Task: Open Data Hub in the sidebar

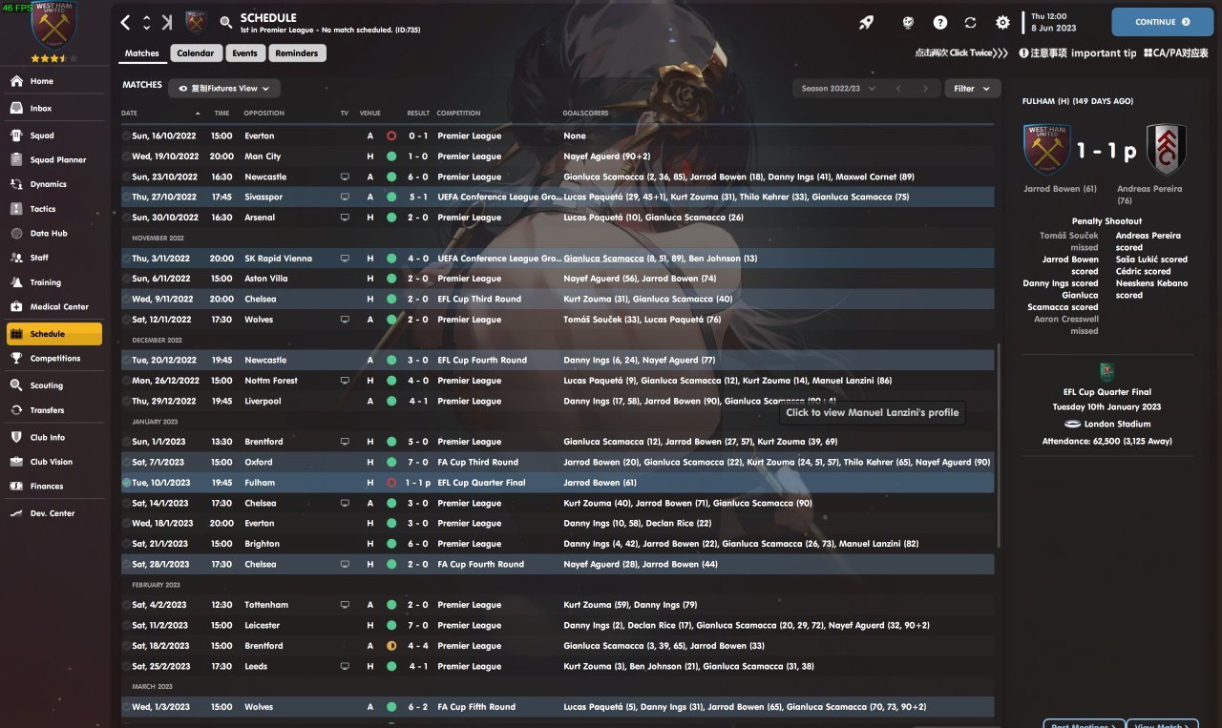Action: coord(53,233)
